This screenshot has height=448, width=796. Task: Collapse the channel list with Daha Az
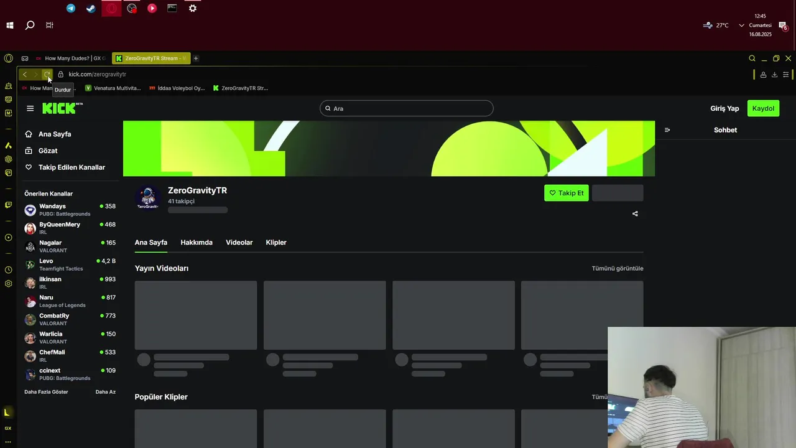[106, 392]
